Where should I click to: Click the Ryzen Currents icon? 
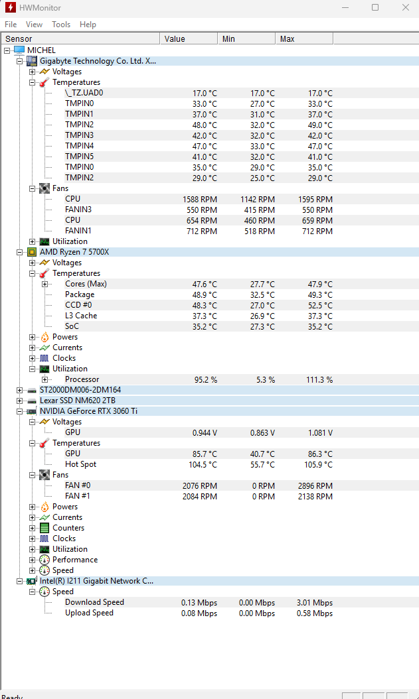coord(44,348)
